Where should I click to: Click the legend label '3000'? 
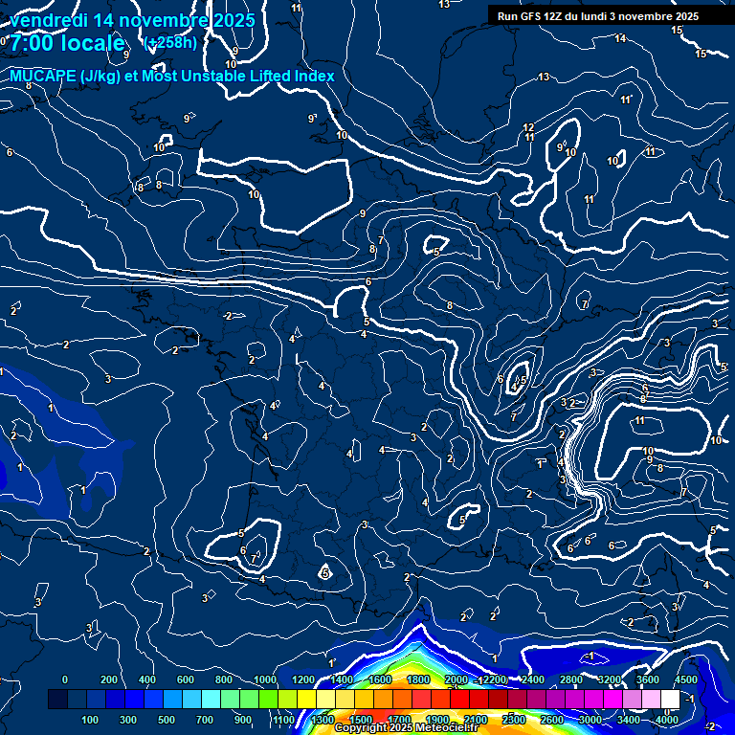point(590,720)
